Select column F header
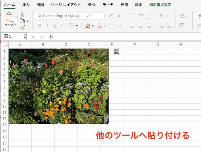Viewport: 201px width, 152px height. coord(135,45)
